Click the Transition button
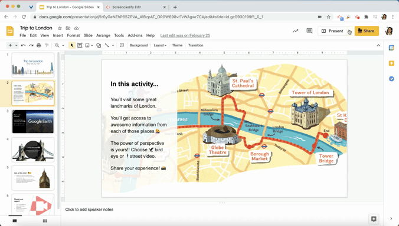The width and height of the screenshot is (399, 226). pyautogui.click(x=196, y=45)
